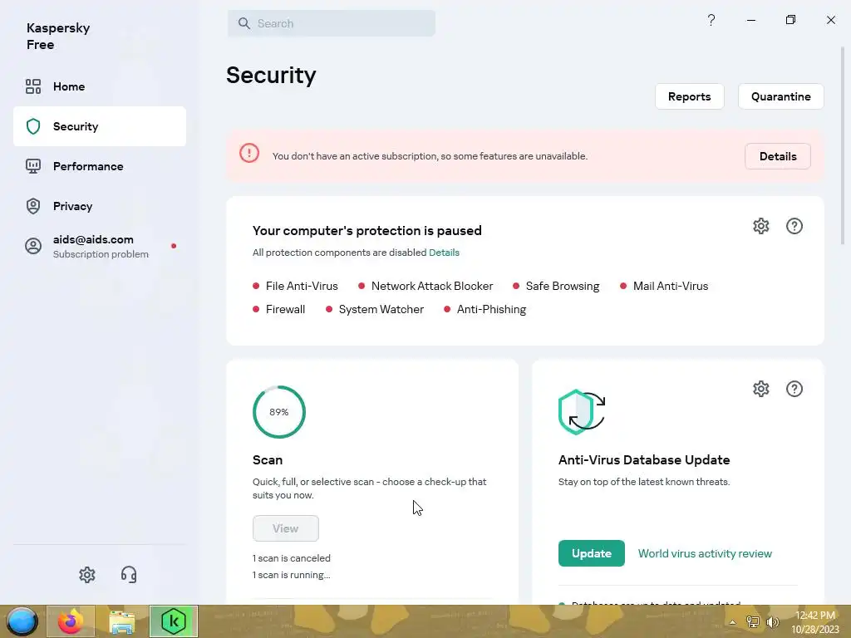The image size is (851, 638).
Task: Click the 89% scan progress circle
Action: pos(279,412)
